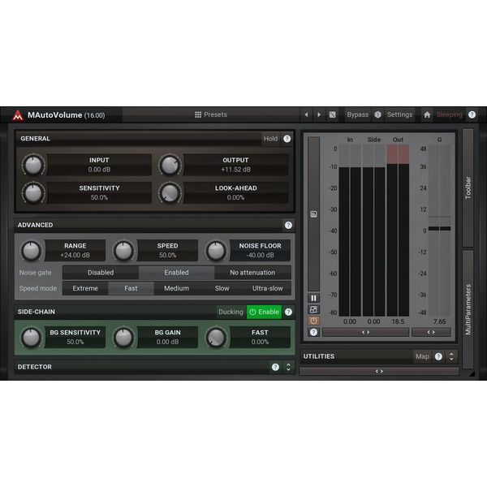
Task: Click the Output value +11.52 dB
Action: (235, 170)
